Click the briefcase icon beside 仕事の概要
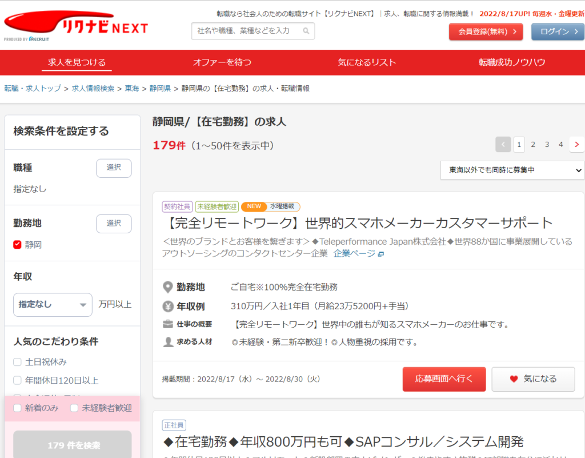 [x=168, y=324]
